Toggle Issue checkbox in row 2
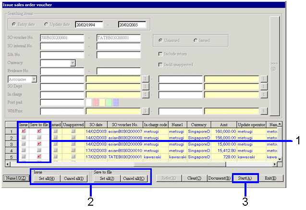306x210 pixels. click(x=24, y=138)
